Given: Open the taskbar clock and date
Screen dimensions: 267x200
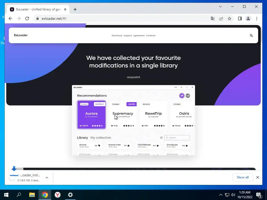Looking at the screenshot, I should [245, 195].
